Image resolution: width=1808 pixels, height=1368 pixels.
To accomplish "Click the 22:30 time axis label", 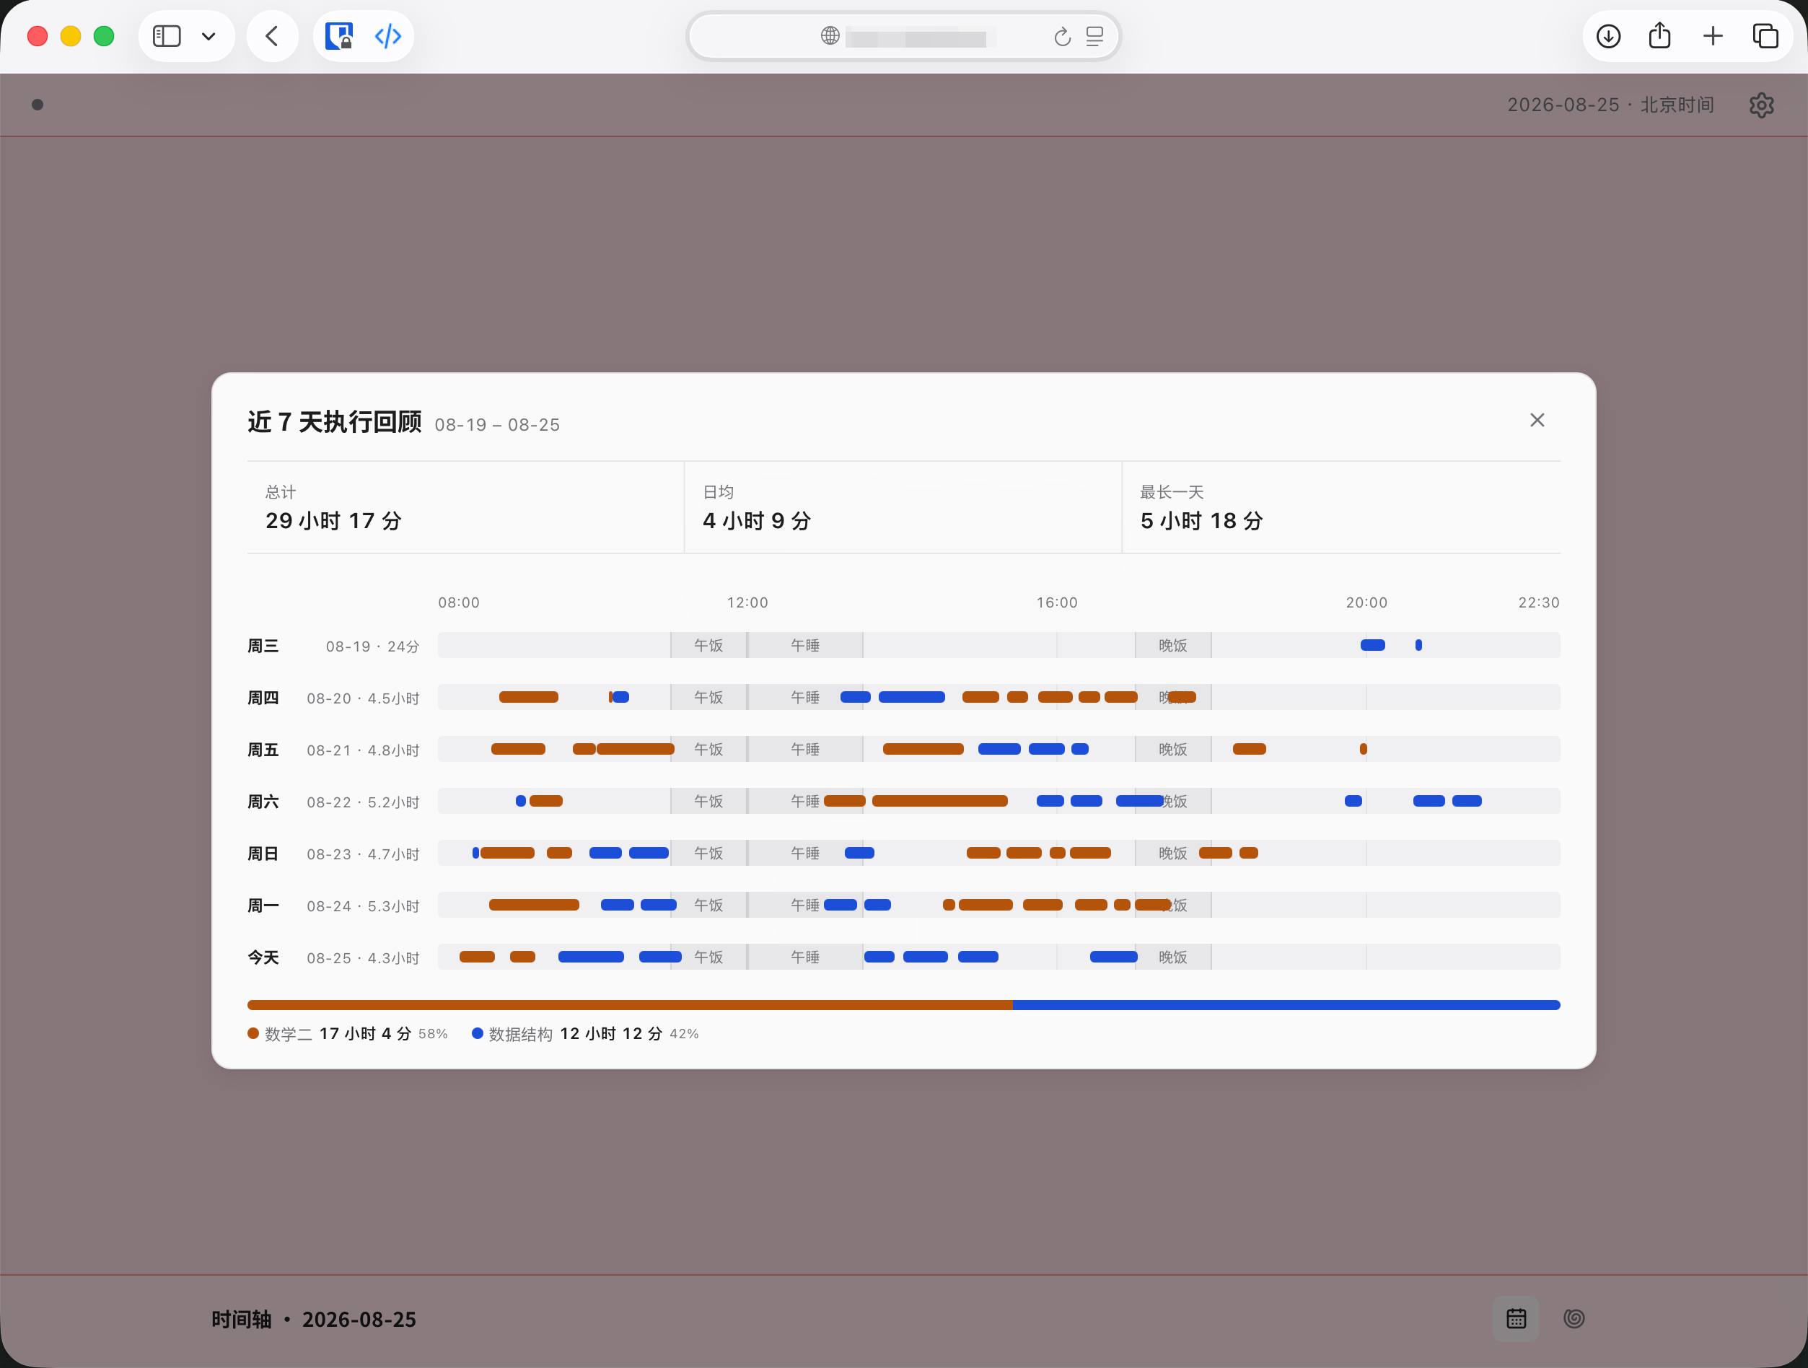I will pos(1538,602).
